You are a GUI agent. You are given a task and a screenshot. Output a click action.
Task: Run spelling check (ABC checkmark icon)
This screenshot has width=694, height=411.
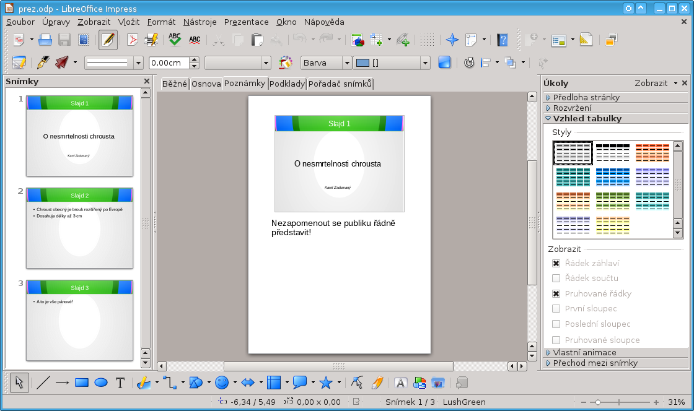pyautogui.click(x=175, y=40)
